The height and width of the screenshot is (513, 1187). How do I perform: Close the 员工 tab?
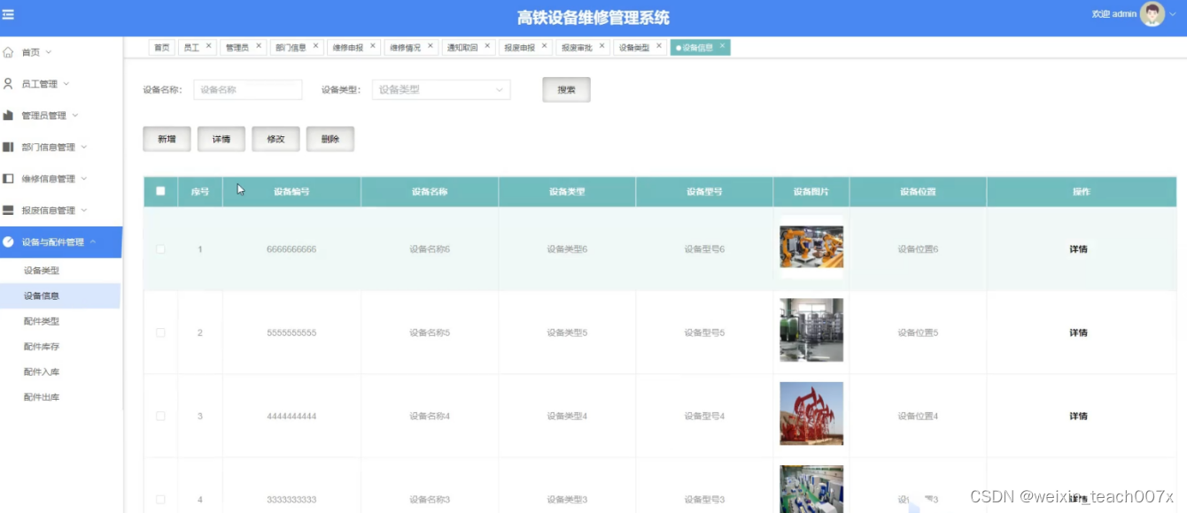(x=209, y=46)
